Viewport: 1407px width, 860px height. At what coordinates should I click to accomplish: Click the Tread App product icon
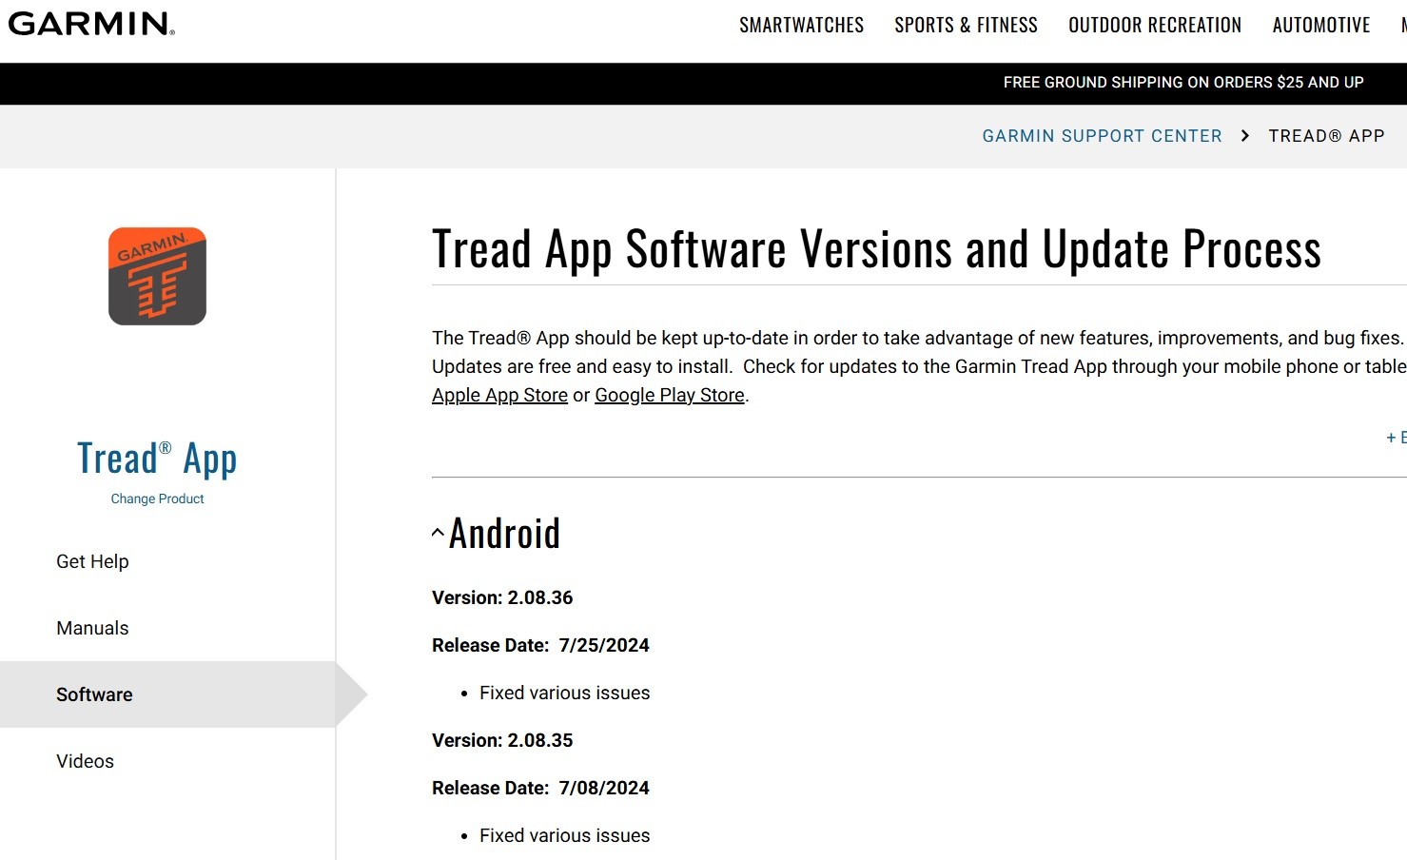tap(158, 276)
